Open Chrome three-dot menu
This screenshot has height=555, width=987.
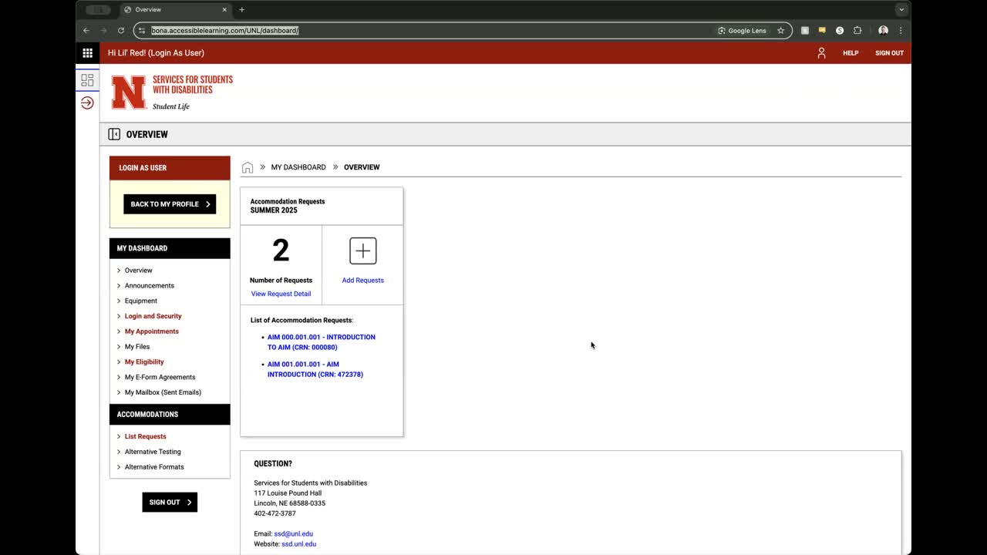[x=901, y=31]
